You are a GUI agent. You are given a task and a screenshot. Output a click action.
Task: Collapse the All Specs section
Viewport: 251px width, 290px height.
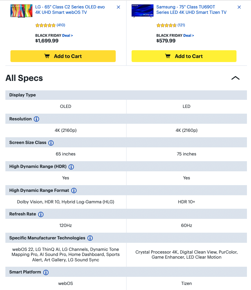235,78
